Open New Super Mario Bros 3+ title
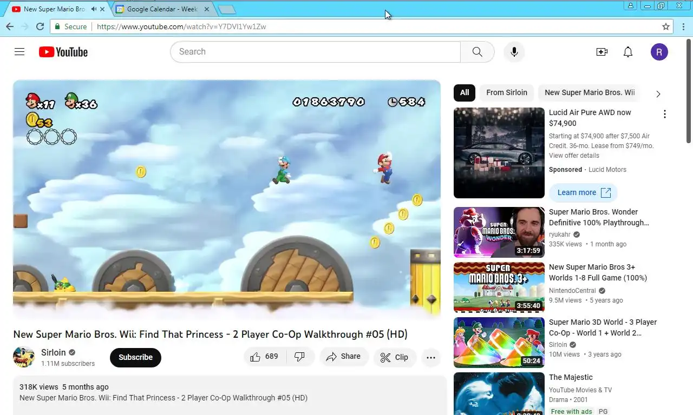The width and height of the screenshot is (693, 415). pos(598,272)
